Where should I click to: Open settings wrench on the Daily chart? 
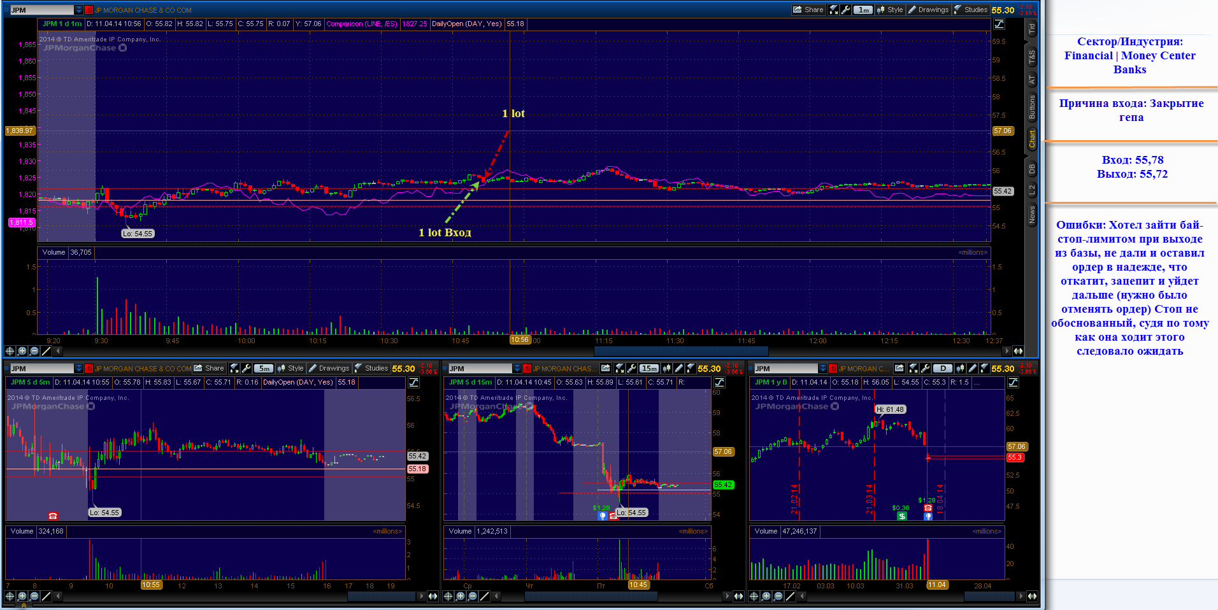pos(925,368)
